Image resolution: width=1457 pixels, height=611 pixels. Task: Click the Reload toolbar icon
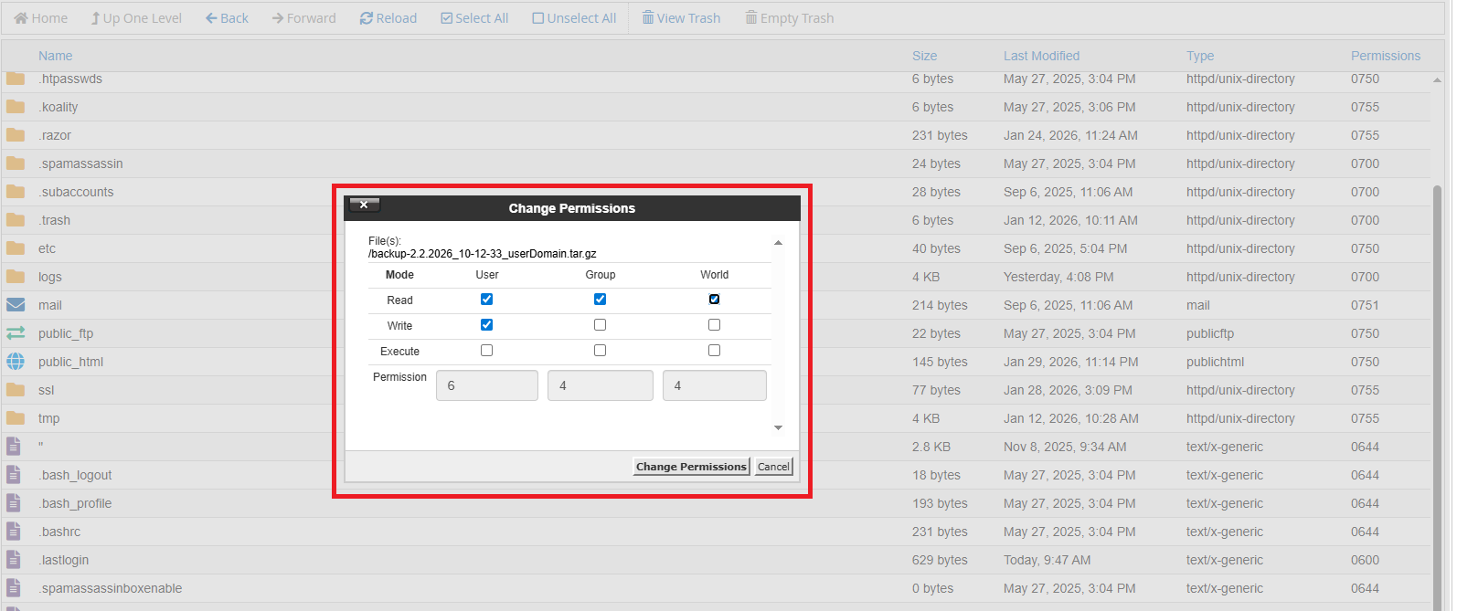tap(367, 18)
